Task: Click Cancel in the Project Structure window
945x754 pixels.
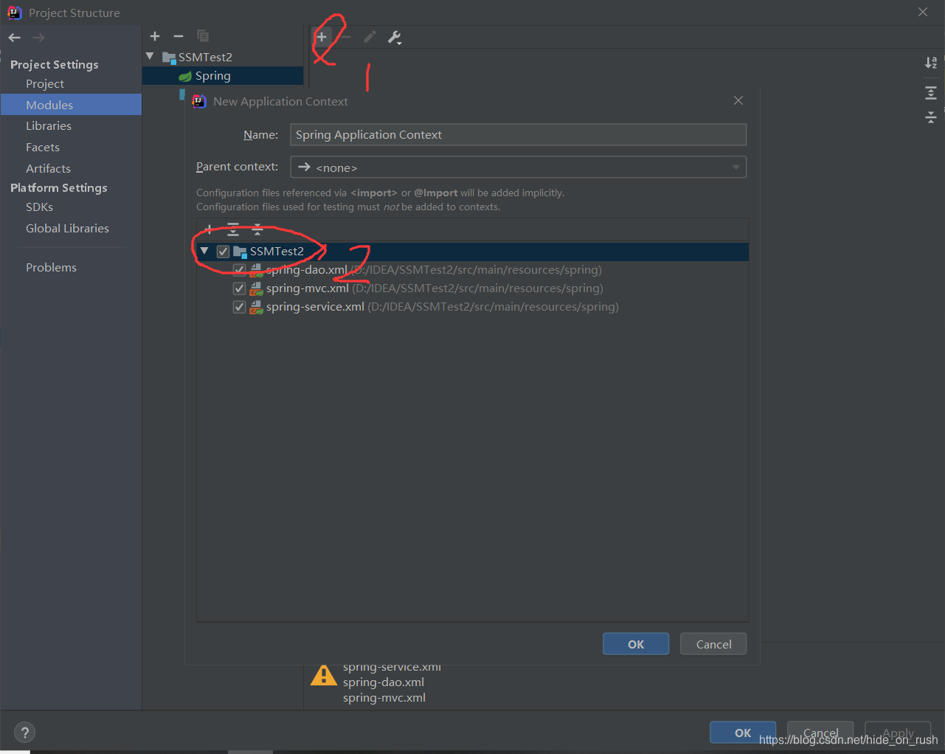Action: [820, 733]
